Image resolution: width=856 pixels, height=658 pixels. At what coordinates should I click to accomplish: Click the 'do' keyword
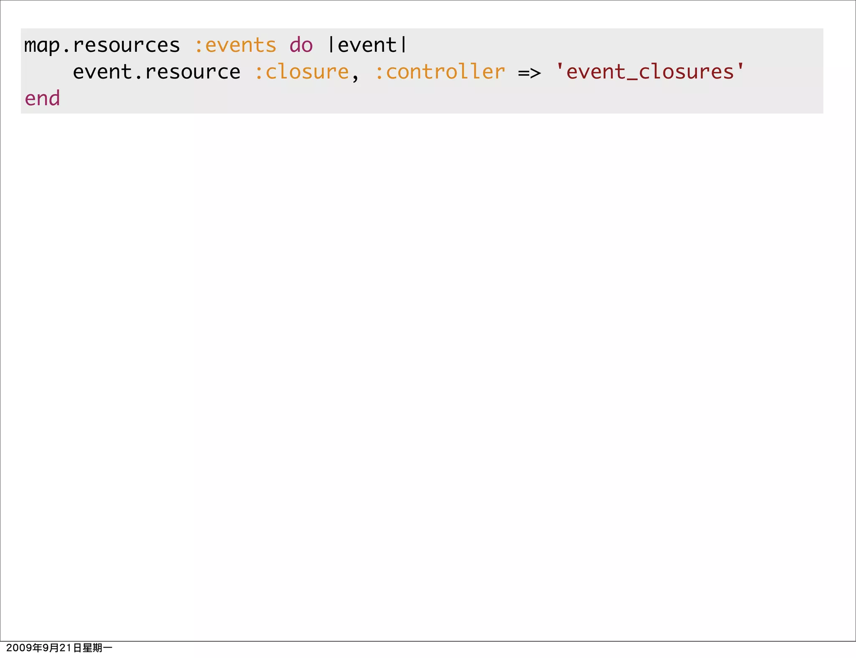pos(301,45)
